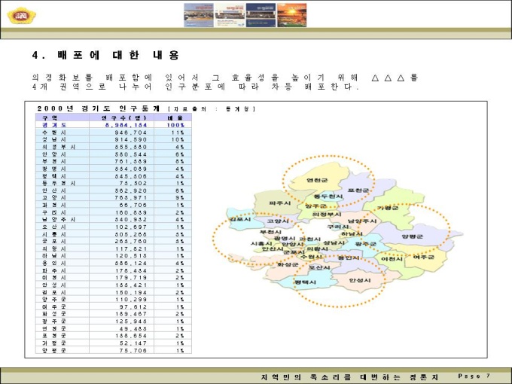Select '동두천시' row in the table
The height and width of the screenshot is (384, 512).
pos(114,183)
